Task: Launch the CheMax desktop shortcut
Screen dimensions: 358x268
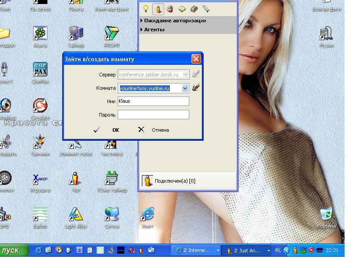Action: tap(40, 70)
